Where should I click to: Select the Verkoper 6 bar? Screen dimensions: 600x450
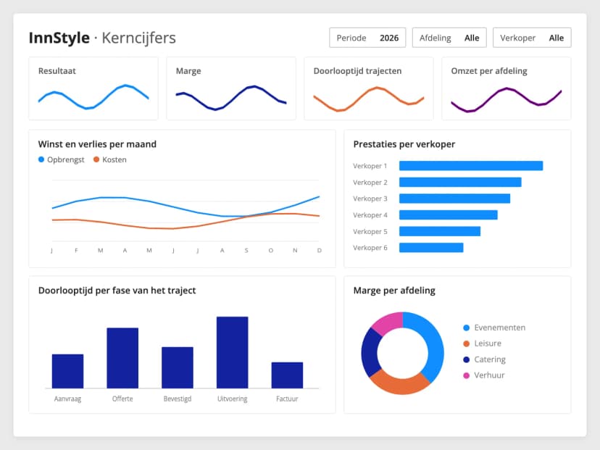[x=431, y=248]
